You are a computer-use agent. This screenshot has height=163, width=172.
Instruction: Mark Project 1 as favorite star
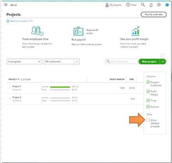click(x=10, y=88)
